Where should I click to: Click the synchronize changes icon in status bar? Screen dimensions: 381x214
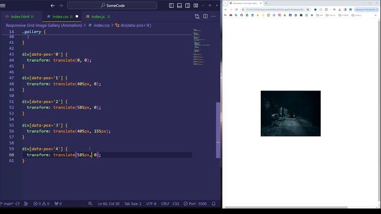17,203
